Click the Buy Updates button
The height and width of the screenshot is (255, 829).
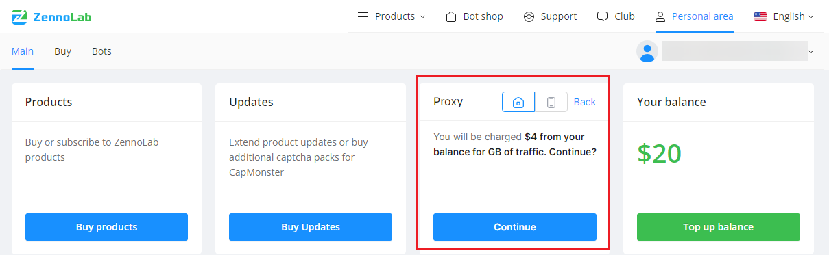tap(311, 227)
